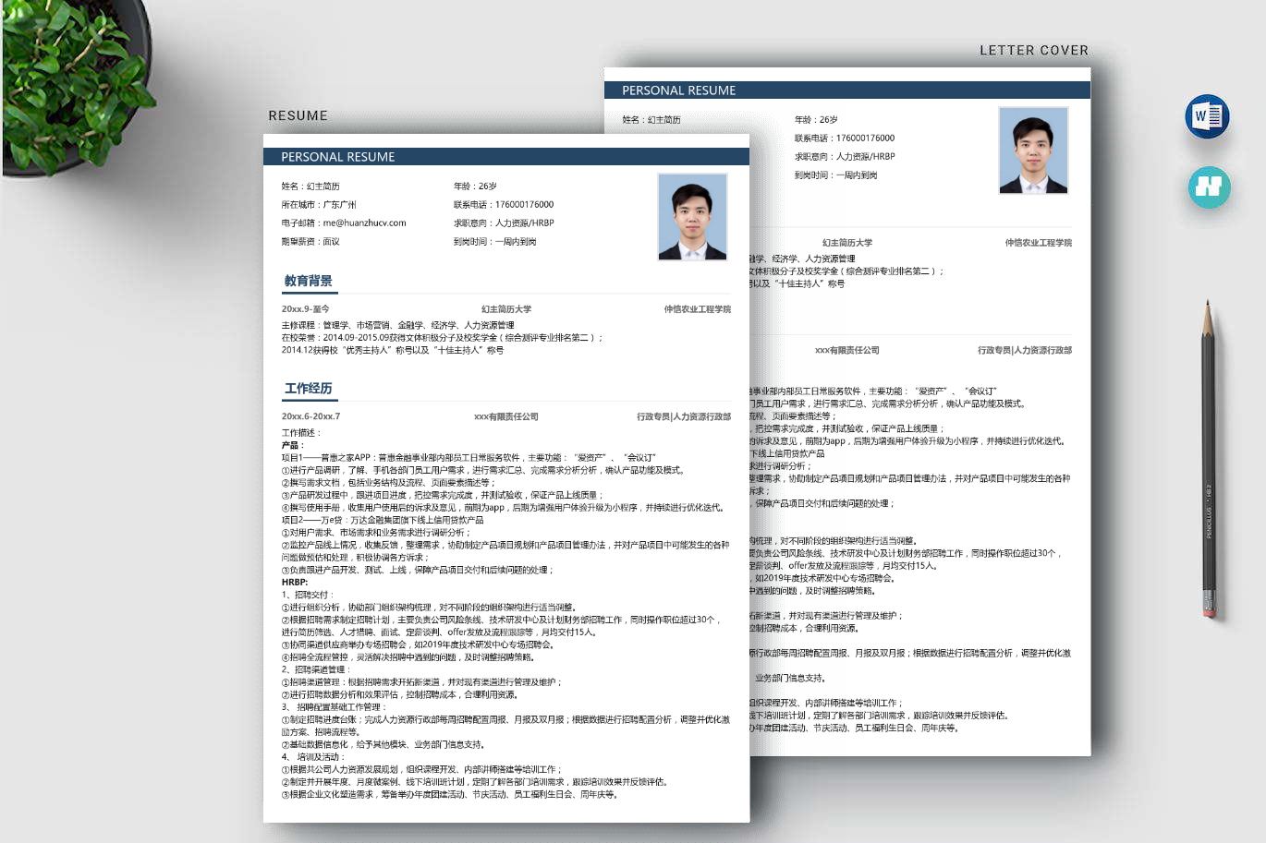The width and height of the screenshot is (1266, 843).
Task: Click the bold "HRBP:" label
Action: (295, 583)
